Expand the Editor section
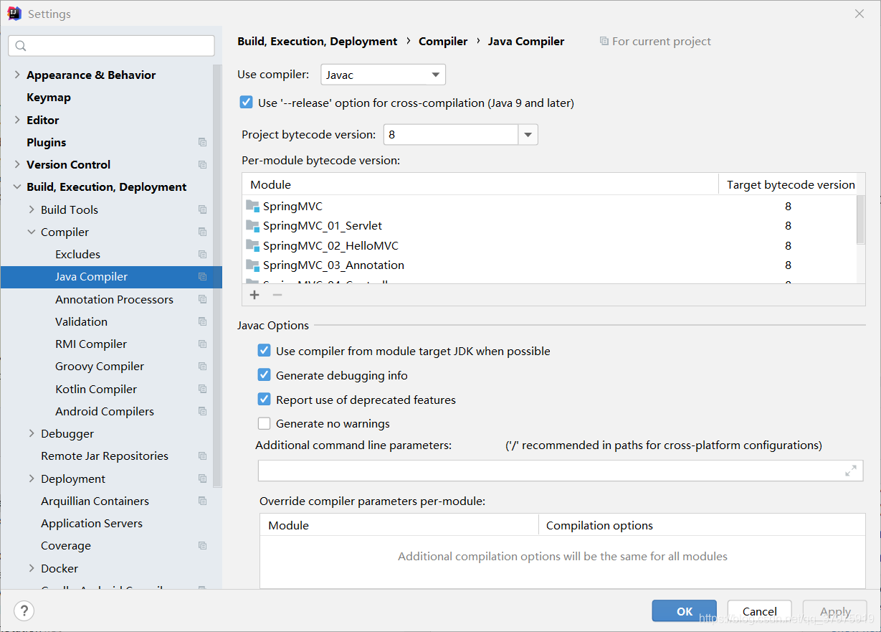This screenshot has height=632, width=881. click(17, 120)
